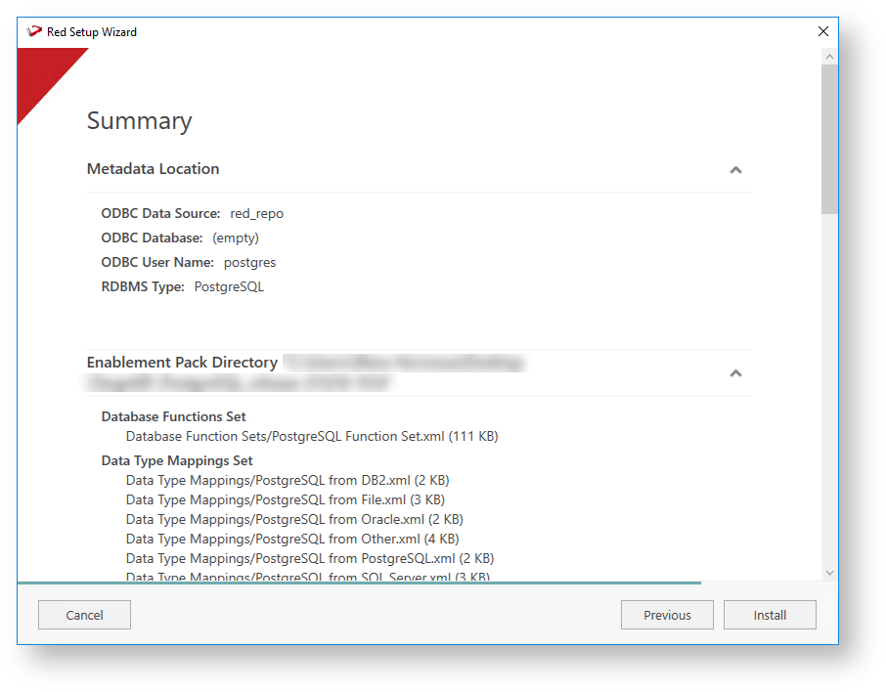Click the vertical scrollbar thumb
This screenshot has width=886, height=692.
(829, 139)
